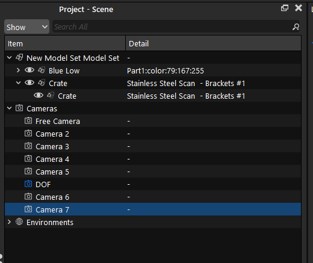Open the Show dropdown

point(26,26)
